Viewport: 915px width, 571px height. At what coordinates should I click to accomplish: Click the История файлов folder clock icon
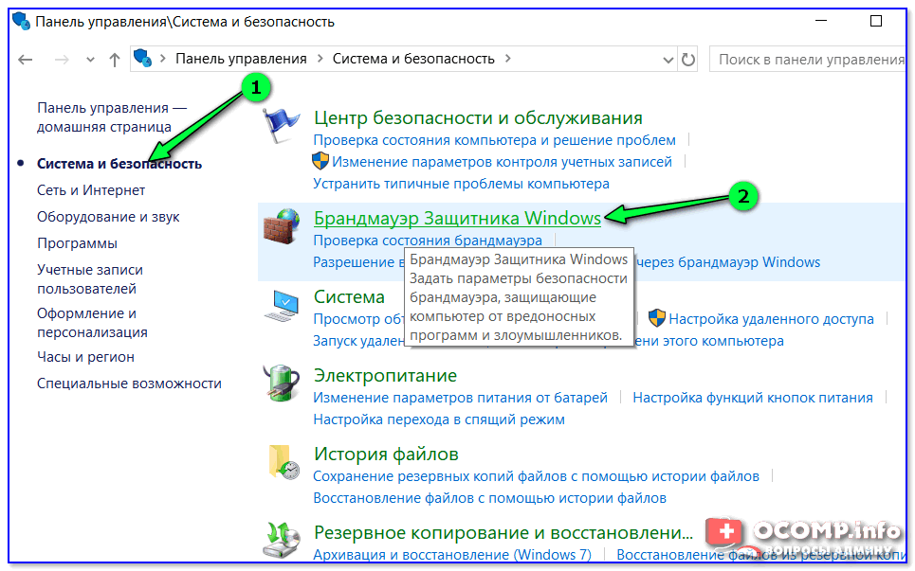click(x=283, y=463)
